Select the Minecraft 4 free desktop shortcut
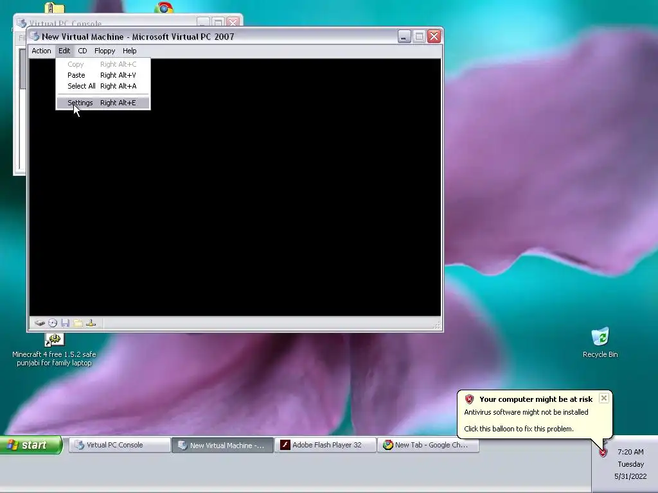The height and width of the screenshot is (493, 658). point(54,350)
